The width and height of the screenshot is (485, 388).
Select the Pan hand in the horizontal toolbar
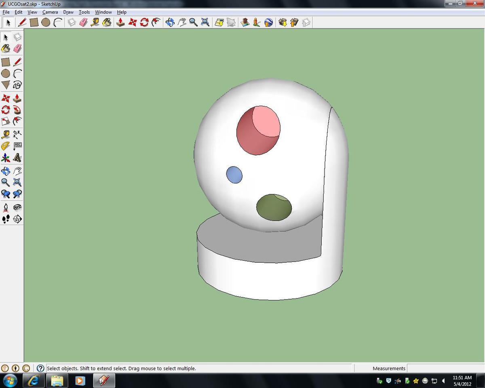click(182, 22)
